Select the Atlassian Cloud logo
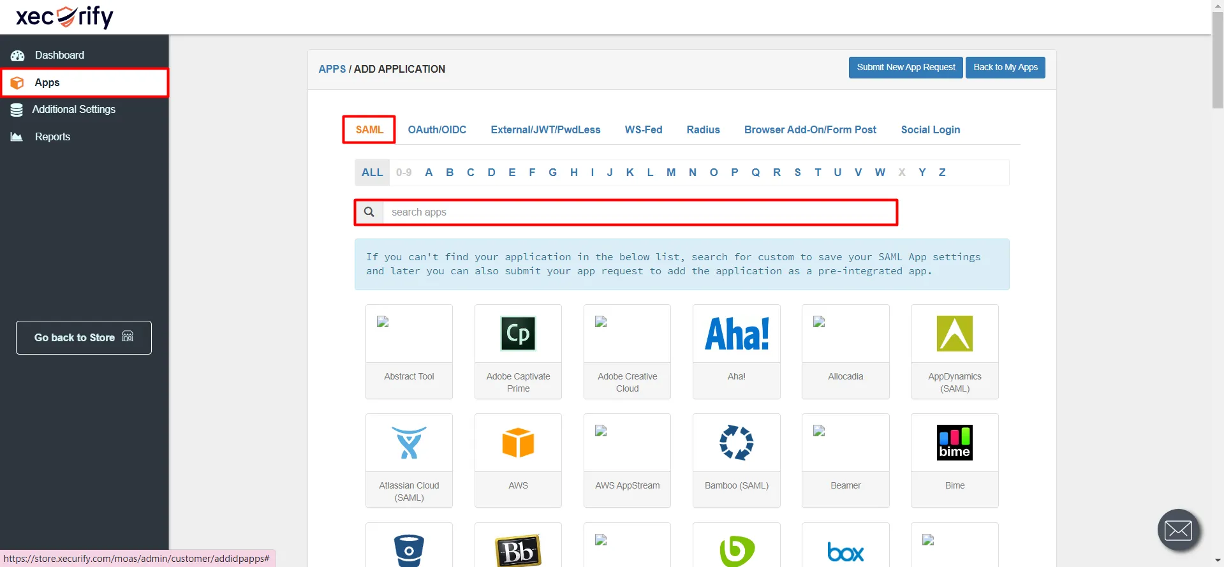The image size is (1224, 567). 409,443
